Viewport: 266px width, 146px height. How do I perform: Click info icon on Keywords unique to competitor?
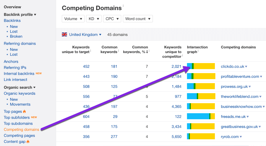[183, 55]
